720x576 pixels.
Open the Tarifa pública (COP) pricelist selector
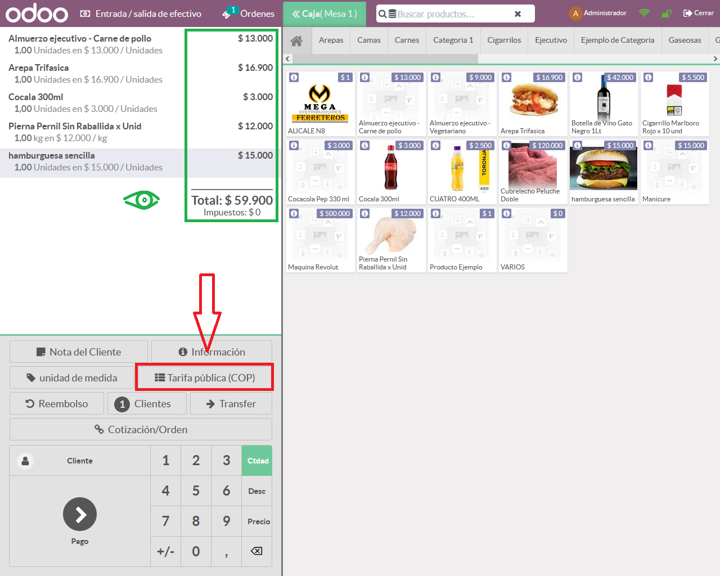coord(205,377)
